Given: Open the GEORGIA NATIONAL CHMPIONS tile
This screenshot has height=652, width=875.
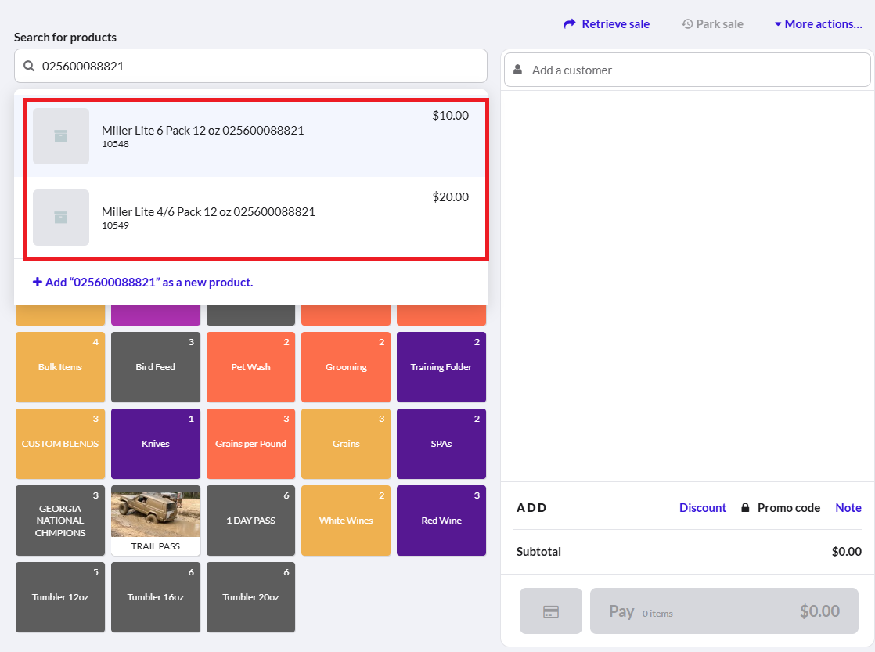Looking at the screenshot, I should pos(60,521).
